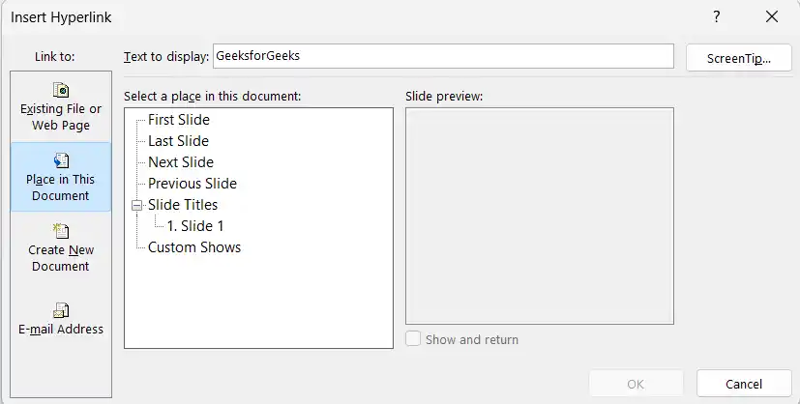Switch to Place in This Document label
800x404 pixels.
click(x=61, y=188)
